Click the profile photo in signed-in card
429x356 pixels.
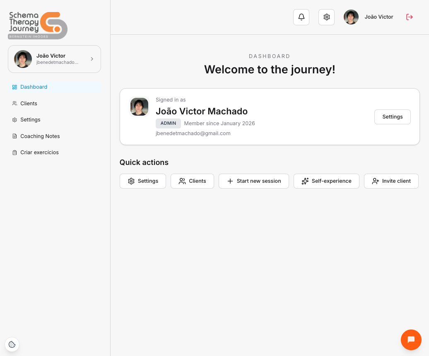pyautogui.click(x=139, y=107)
